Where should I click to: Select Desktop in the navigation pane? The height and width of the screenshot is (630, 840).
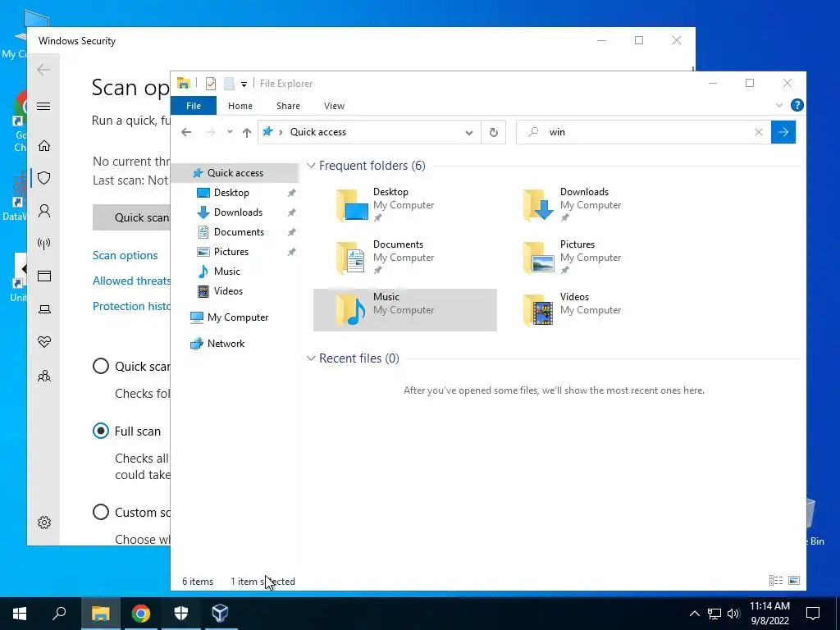(231, 193)
